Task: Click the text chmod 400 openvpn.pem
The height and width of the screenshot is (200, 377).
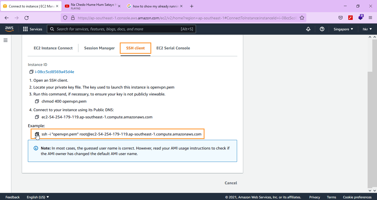Action: pyautogui.click(x=64, y=101)
